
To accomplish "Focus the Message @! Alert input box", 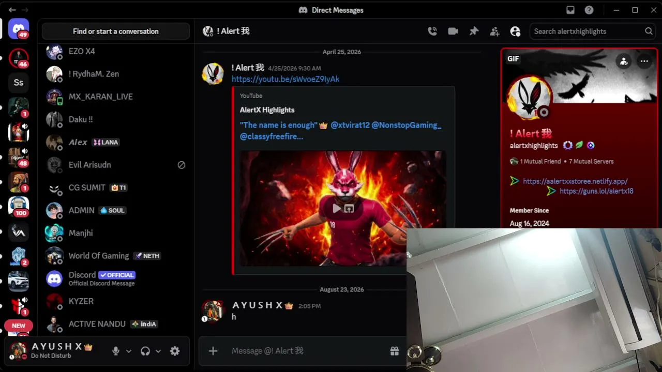I will click(305, 351).
